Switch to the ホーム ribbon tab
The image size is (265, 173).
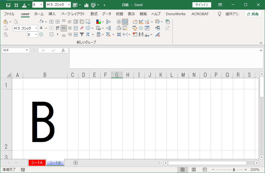tap(39, 14)
